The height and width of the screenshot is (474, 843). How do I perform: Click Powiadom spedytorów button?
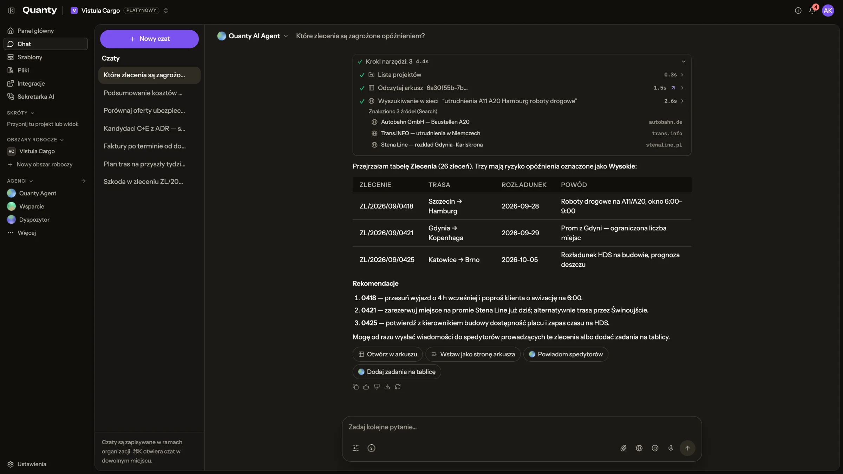(x=566, y=354)
